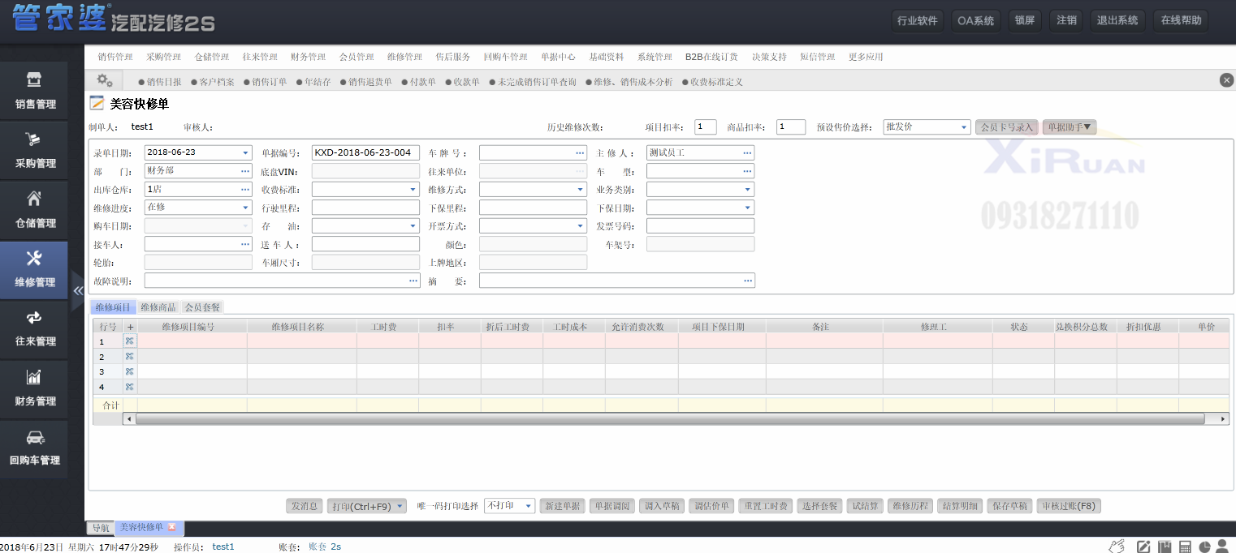The width and height of the screenshot is (1236, 553).
Task: Open 采购管理 cart module
Action: click(x=36, y=150)
